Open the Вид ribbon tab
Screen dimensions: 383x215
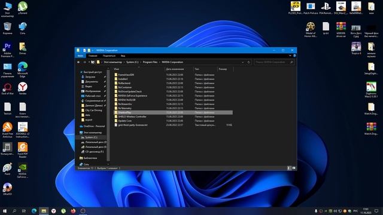123,56
